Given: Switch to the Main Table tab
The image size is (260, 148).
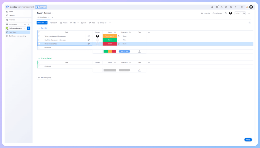Looking at the screenshot, I should [x=42, y=17].
